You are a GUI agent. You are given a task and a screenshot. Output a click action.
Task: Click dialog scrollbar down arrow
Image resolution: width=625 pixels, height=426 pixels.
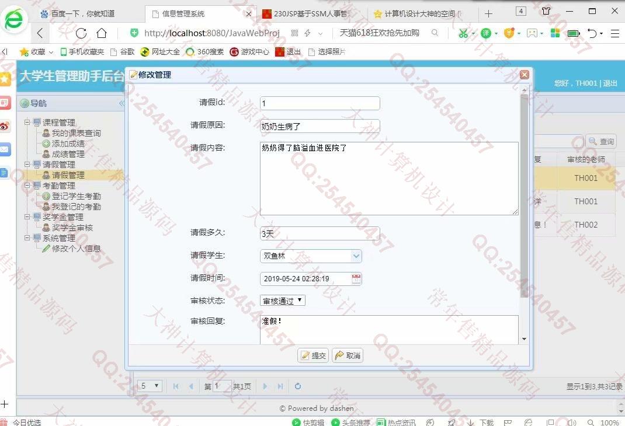point(524,339)
